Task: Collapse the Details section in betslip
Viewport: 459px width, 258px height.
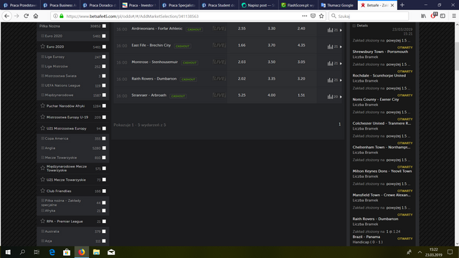Action: tap(354, 26)
